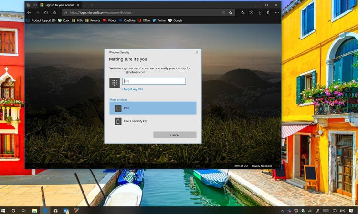
Task: Click the I forgot my PIN link
Action: click(x=132, y=89)
